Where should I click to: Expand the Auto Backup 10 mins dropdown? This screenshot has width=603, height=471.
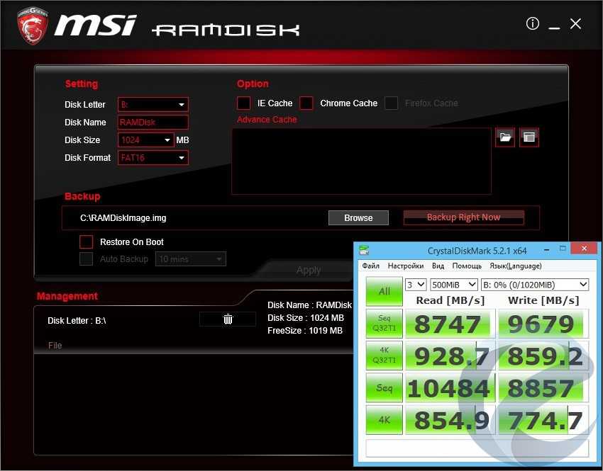click(191, 259)
